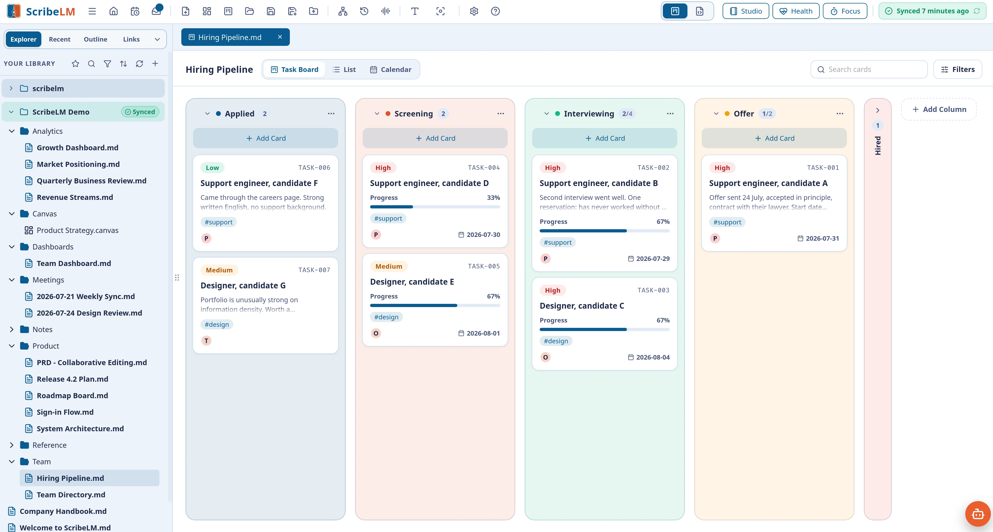The image size is (993, 532).
Task: Click the audio waveform icon
Action: [386, 11]
